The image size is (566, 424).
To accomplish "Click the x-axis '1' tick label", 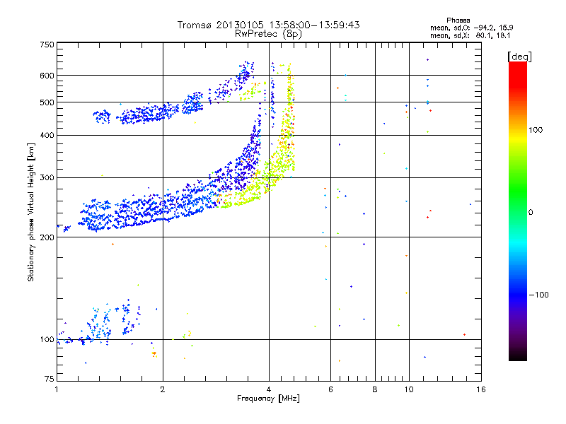I will pos(57,389).
